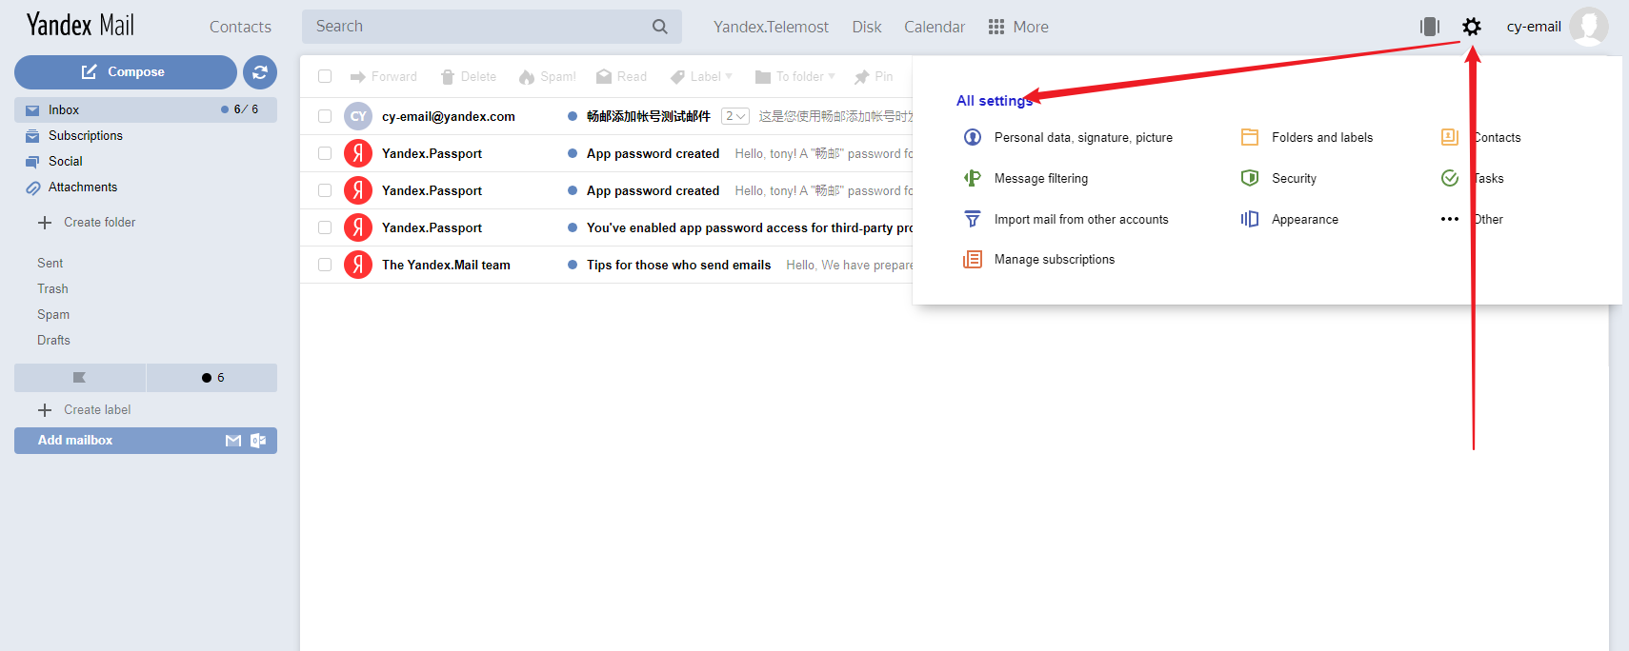
Task: Check the third-party app password access message
Action: coord(325,227)
